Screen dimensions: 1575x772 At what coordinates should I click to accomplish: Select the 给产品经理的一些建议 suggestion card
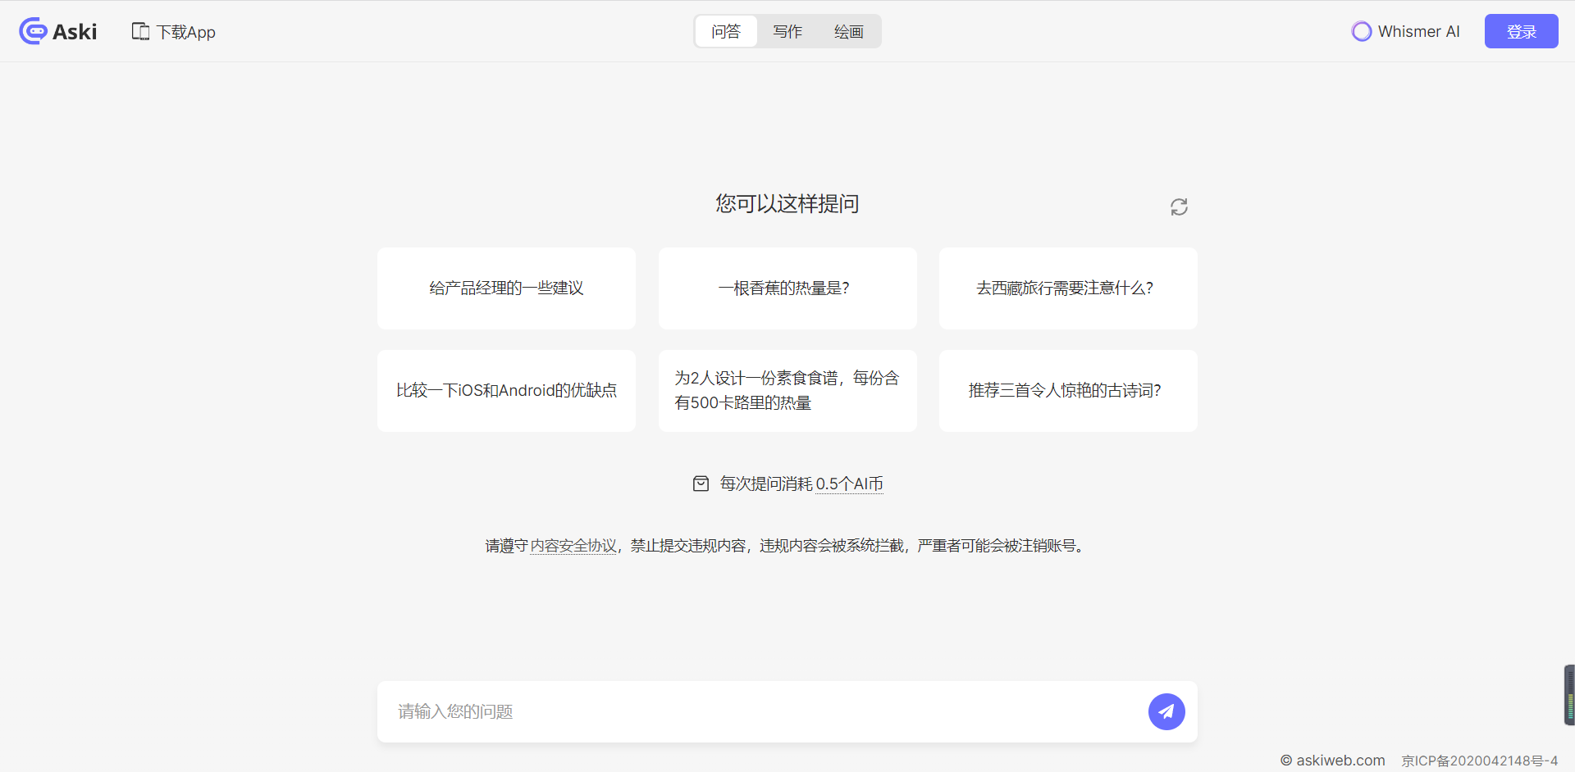(506, 288)
